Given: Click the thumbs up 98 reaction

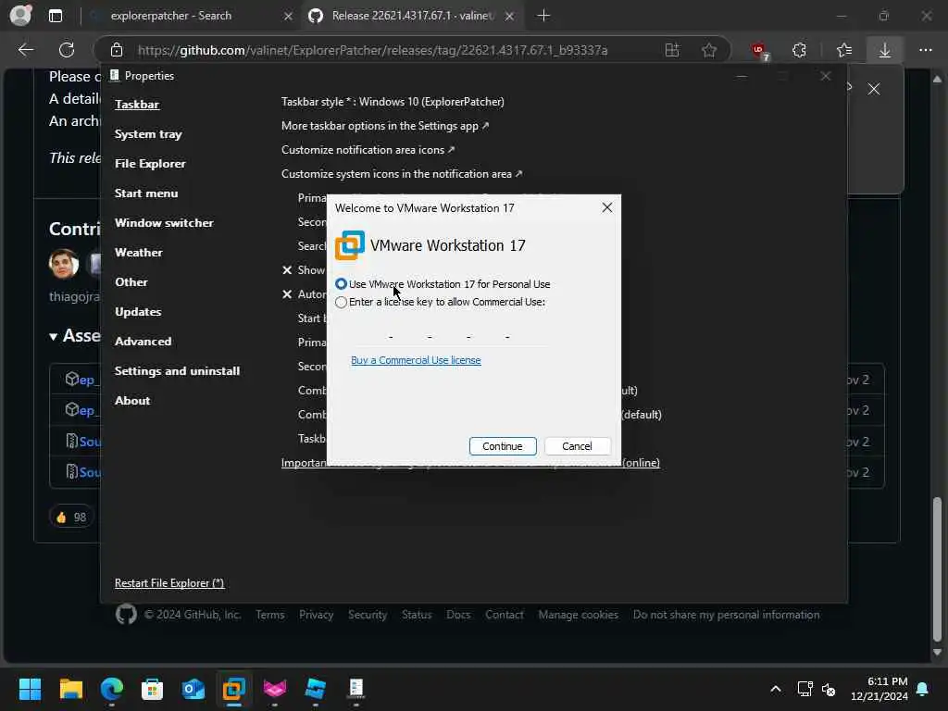Looking at the screenshot, I should (x=71, y=517).
